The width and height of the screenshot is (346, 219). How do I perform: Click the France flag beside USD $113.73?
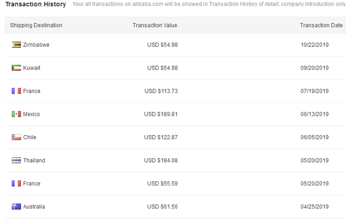(16, 91)
